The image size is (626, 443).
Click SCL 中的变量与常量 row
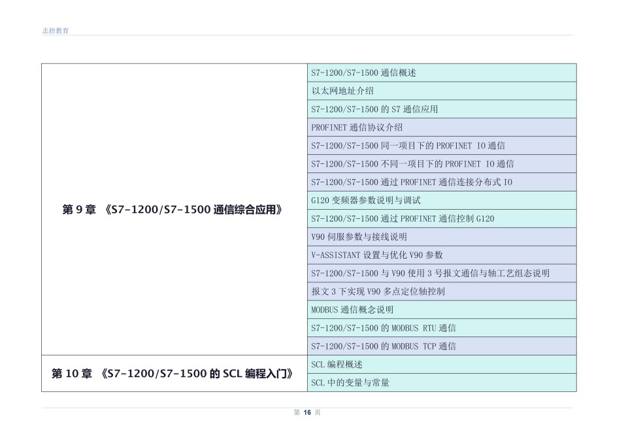(x=442, y=383)
